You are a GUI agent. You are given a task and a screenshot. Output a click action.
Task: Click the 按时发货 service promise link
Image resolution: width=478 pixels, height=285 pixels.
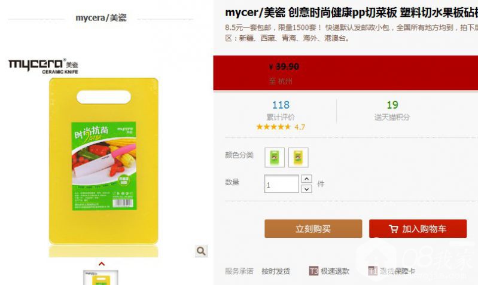pyautogui.click(x=276, y=271)
